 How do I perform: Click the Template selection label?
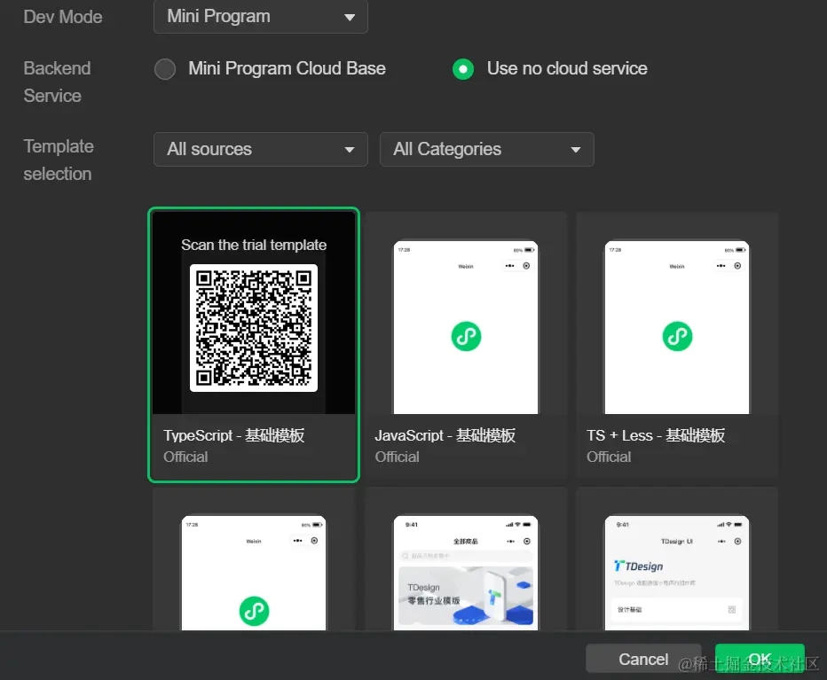pos(59,160)
